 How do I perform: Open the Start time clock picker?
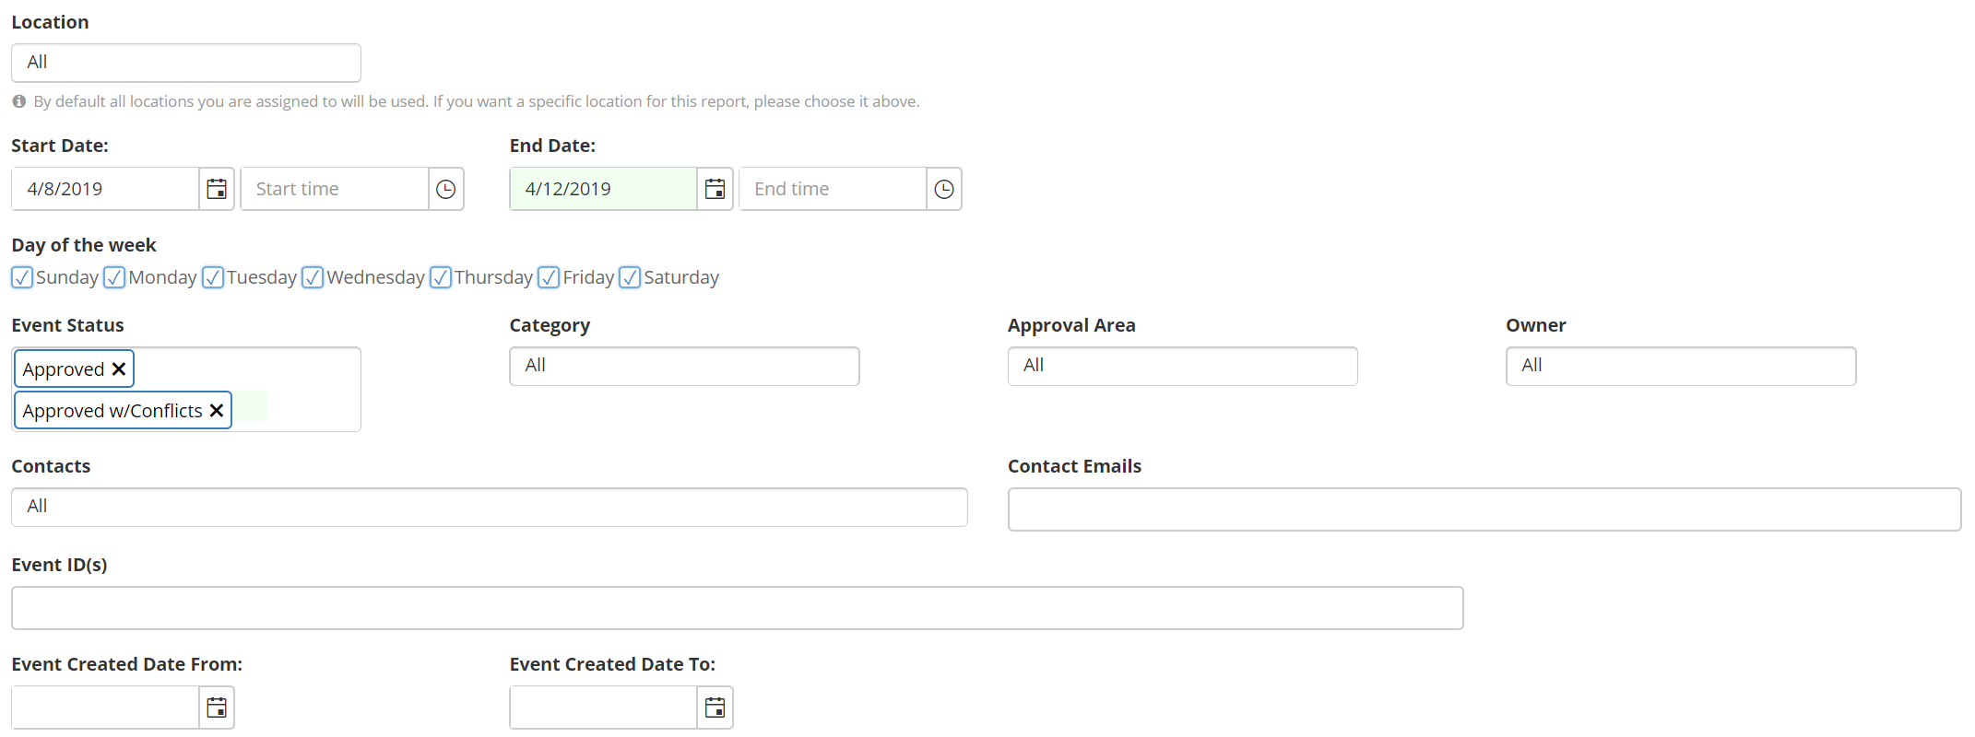pos(445,189)
